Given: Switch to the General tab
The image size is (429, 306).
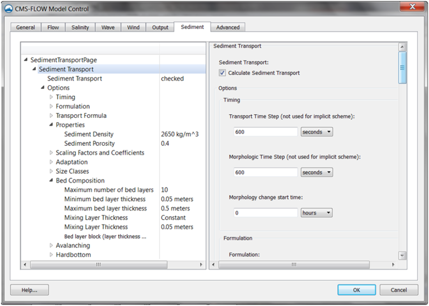Looking at the screenshot, I should [25, 27].
